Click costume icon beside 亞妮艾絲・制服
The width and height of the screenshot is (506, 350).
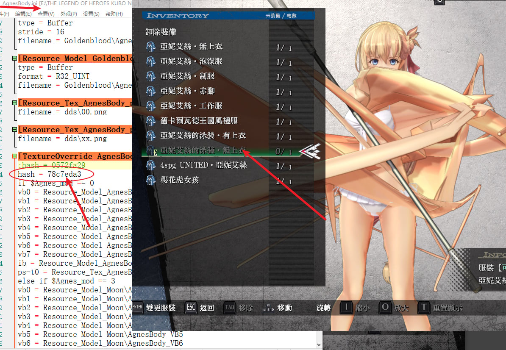(151, 76)
